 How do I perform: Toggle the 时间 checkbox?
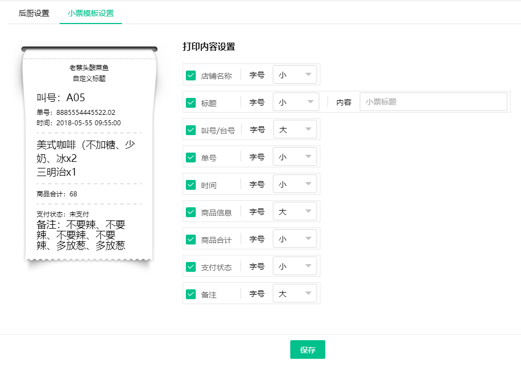tap(190, 184)
